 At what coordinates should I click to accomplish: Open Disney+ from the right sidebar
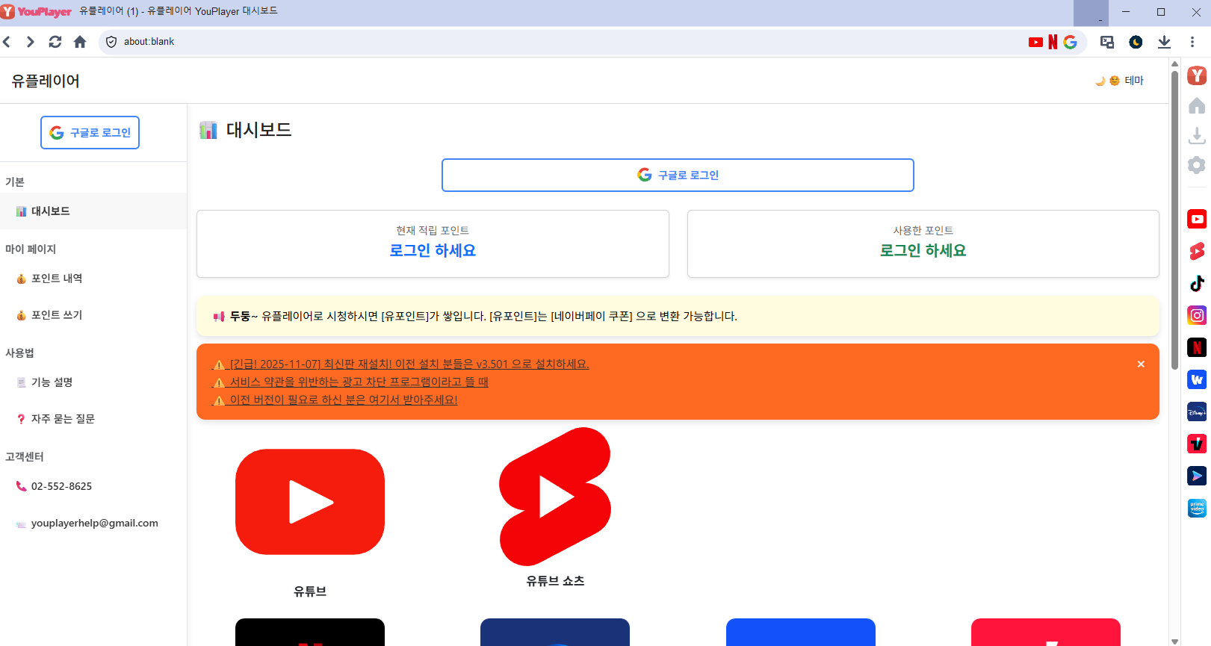point(1197,411)
